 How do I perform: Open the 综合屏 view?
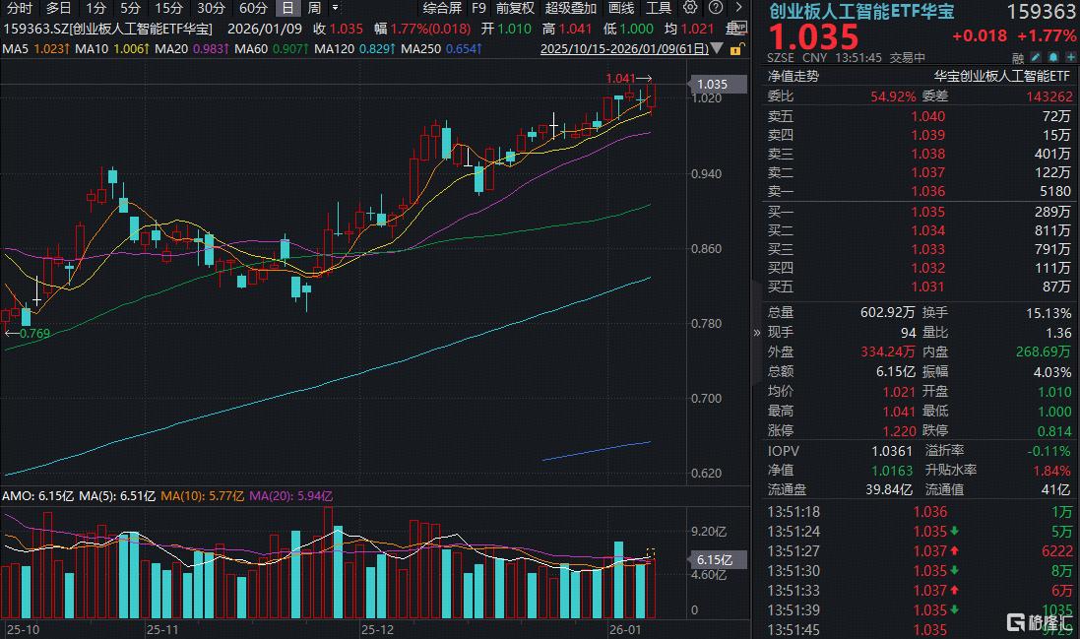click(442, 8)
